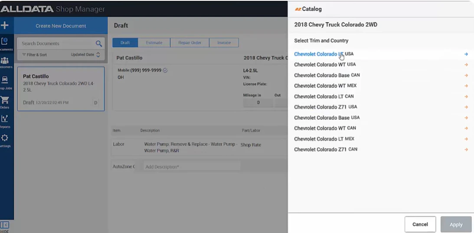Click the Mileage In field
The width and height of the screenshot is (474, 233).
[x=258, y=102]
